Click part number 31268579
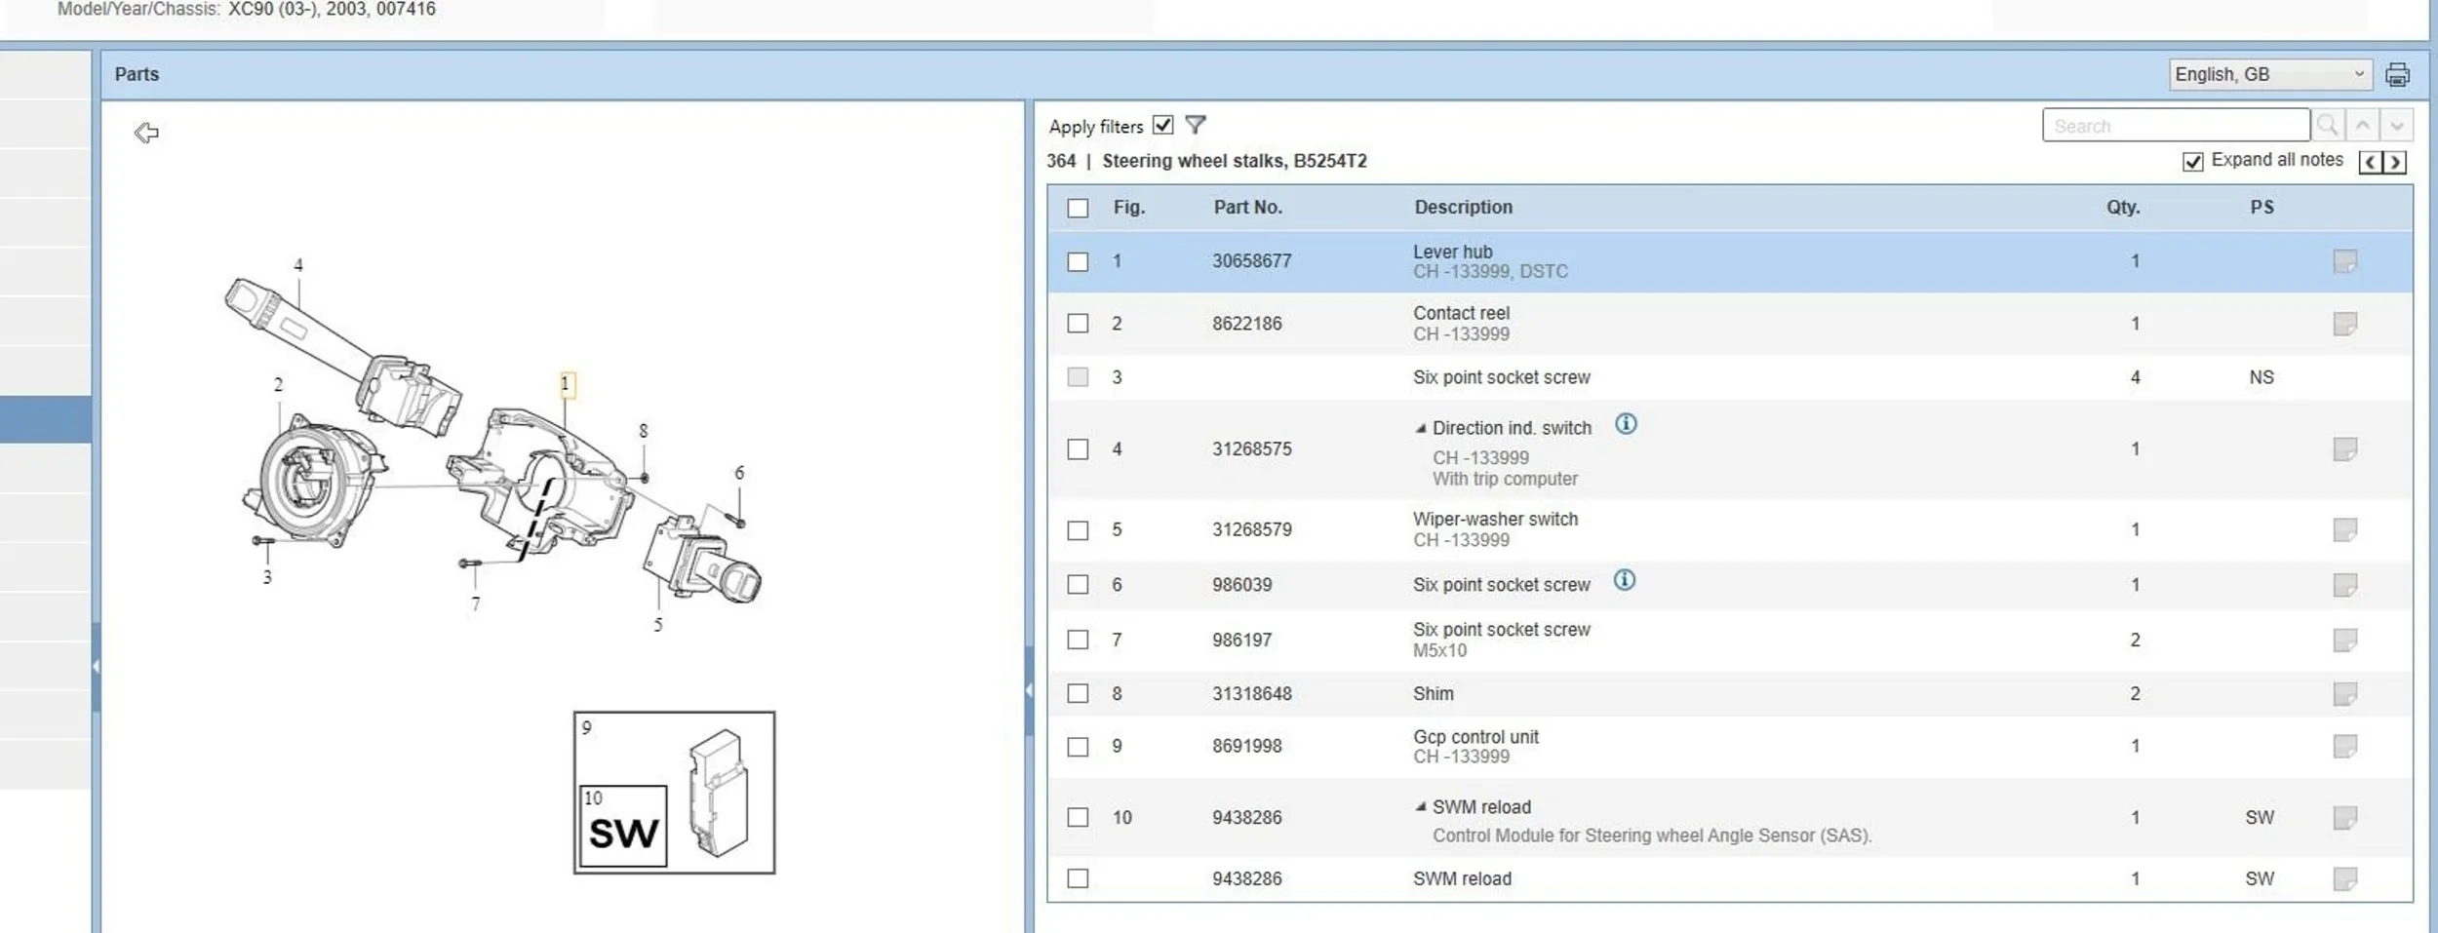 pyautogui.click(x=1252, y=530)
